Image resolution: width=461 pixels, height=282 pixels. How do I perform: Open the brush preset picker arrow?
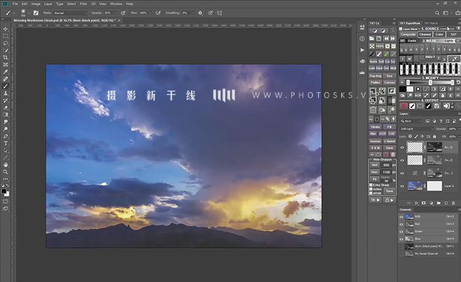point(28,13)
